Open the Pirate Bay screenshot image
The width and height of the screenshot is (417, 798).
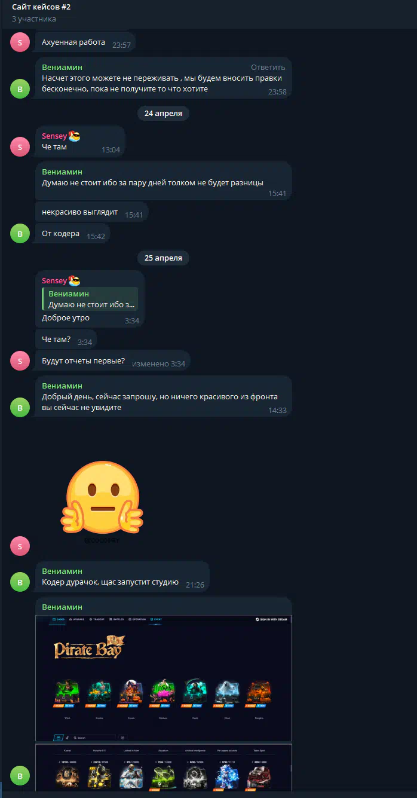point(164,678)
